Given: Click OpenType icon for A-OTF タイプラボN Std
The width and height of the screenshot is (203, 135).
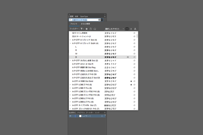Looking at the screenshot, I should click(x=134, y=105).
